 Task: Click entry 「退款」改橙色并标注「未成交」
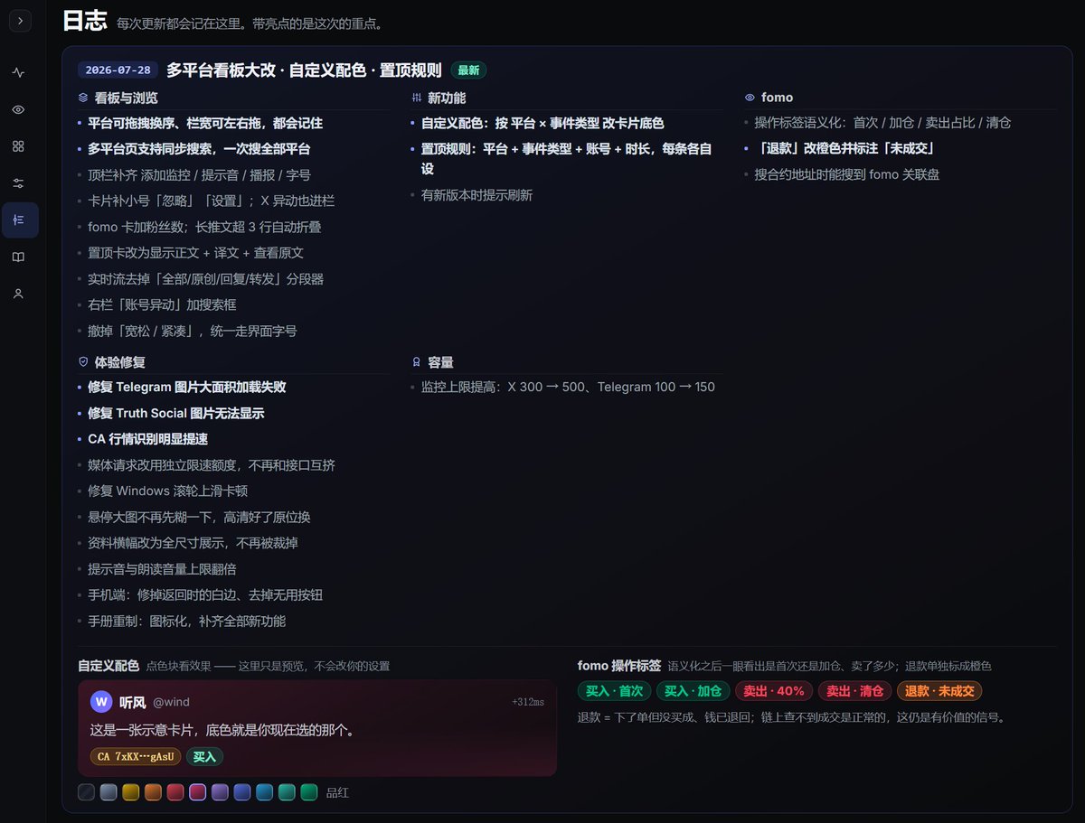pyautogui.click(x=844, y=148)
